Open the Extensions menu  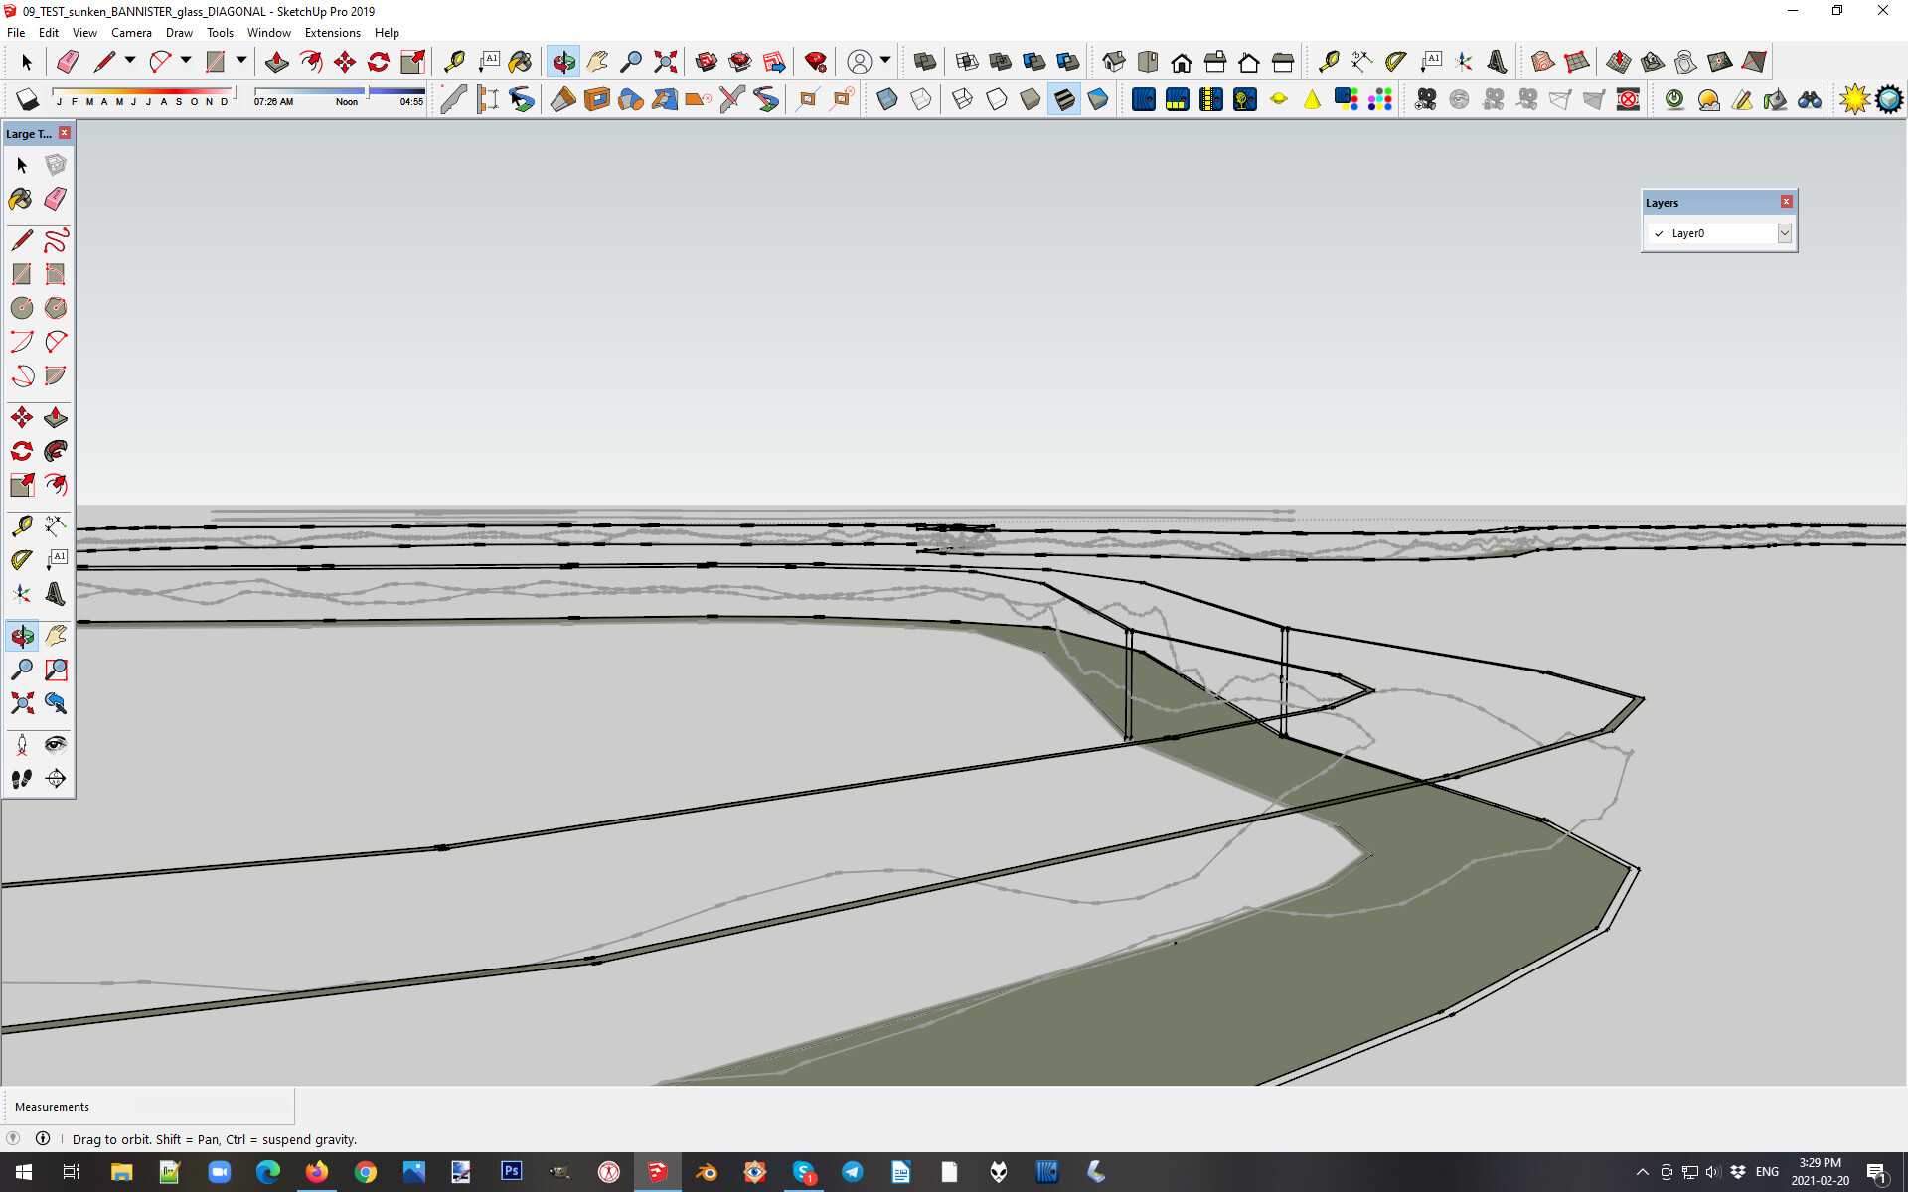point(332,33)
